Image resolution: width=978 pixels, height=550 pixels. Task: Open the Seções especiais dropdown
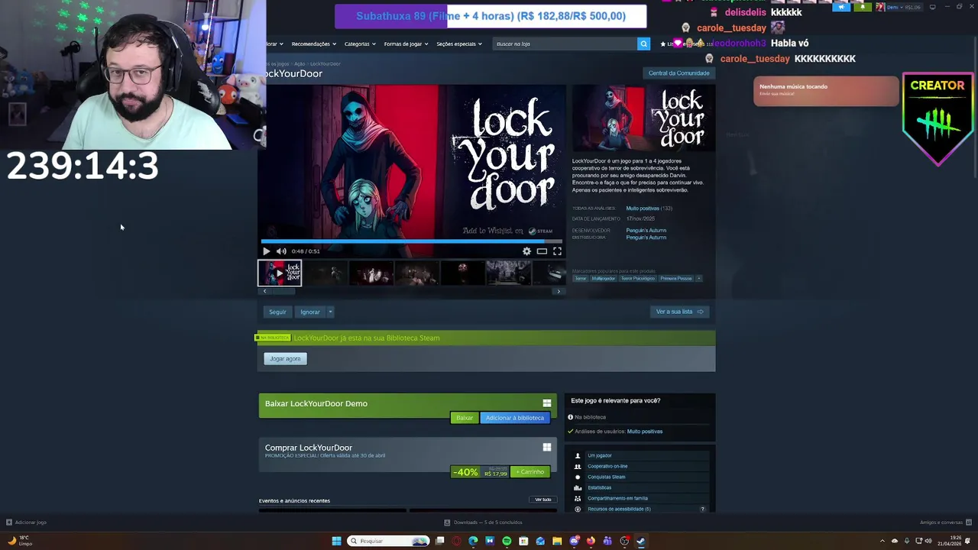coord(458,44)
